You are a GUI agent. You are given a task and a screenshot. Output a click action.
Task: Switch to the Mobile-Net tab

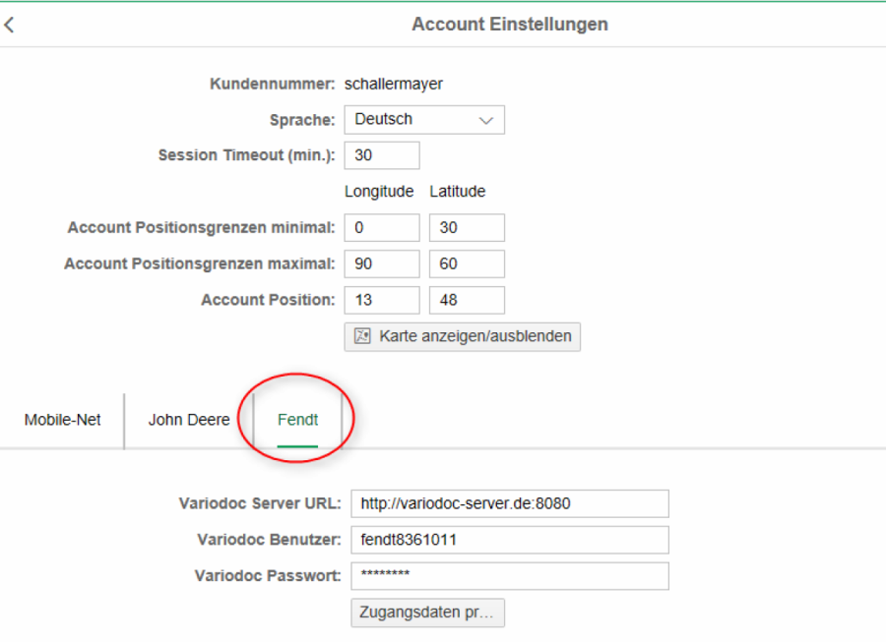click(x=62, y=420)
